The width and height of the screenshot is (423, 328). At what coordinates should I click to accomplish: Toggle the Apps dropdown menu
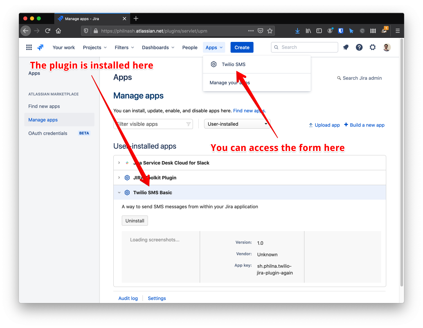214,47
